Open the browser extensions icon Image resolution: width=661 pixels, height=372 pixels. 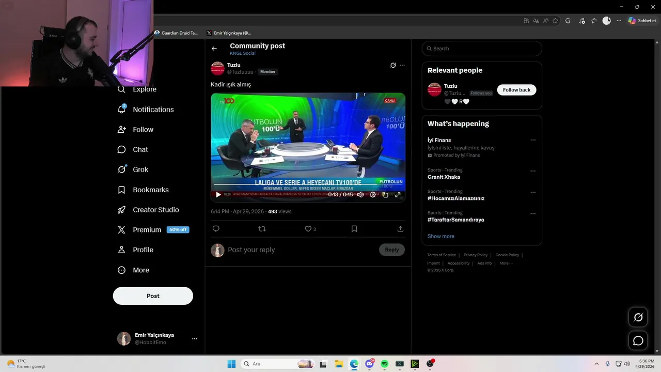pos(568,21)
